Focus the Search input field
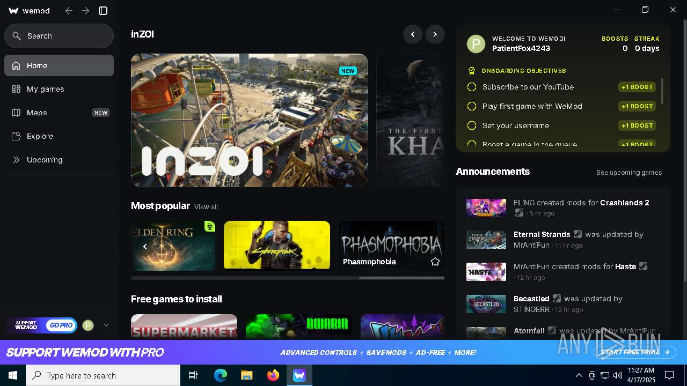 pyautogui.click(x=59, y=36)
